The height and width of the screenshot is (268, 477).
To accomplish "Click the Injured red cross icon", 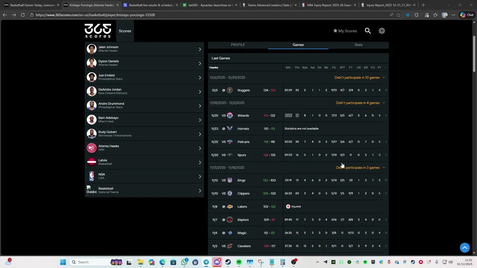I will 288,207.
